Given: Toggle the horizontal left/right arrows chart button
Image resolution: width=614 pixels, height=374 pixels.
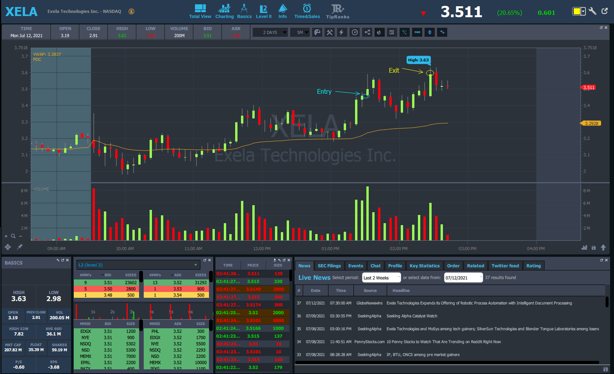Looking at the screenshot, I should (x=442, y=32).
